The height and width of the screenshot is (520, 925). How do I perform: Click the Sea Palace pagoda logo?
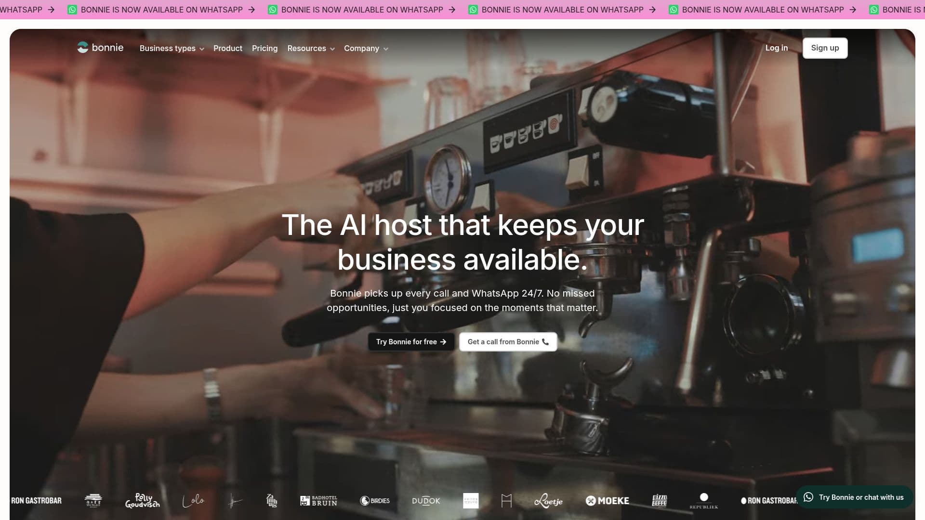tap(93, 501)
